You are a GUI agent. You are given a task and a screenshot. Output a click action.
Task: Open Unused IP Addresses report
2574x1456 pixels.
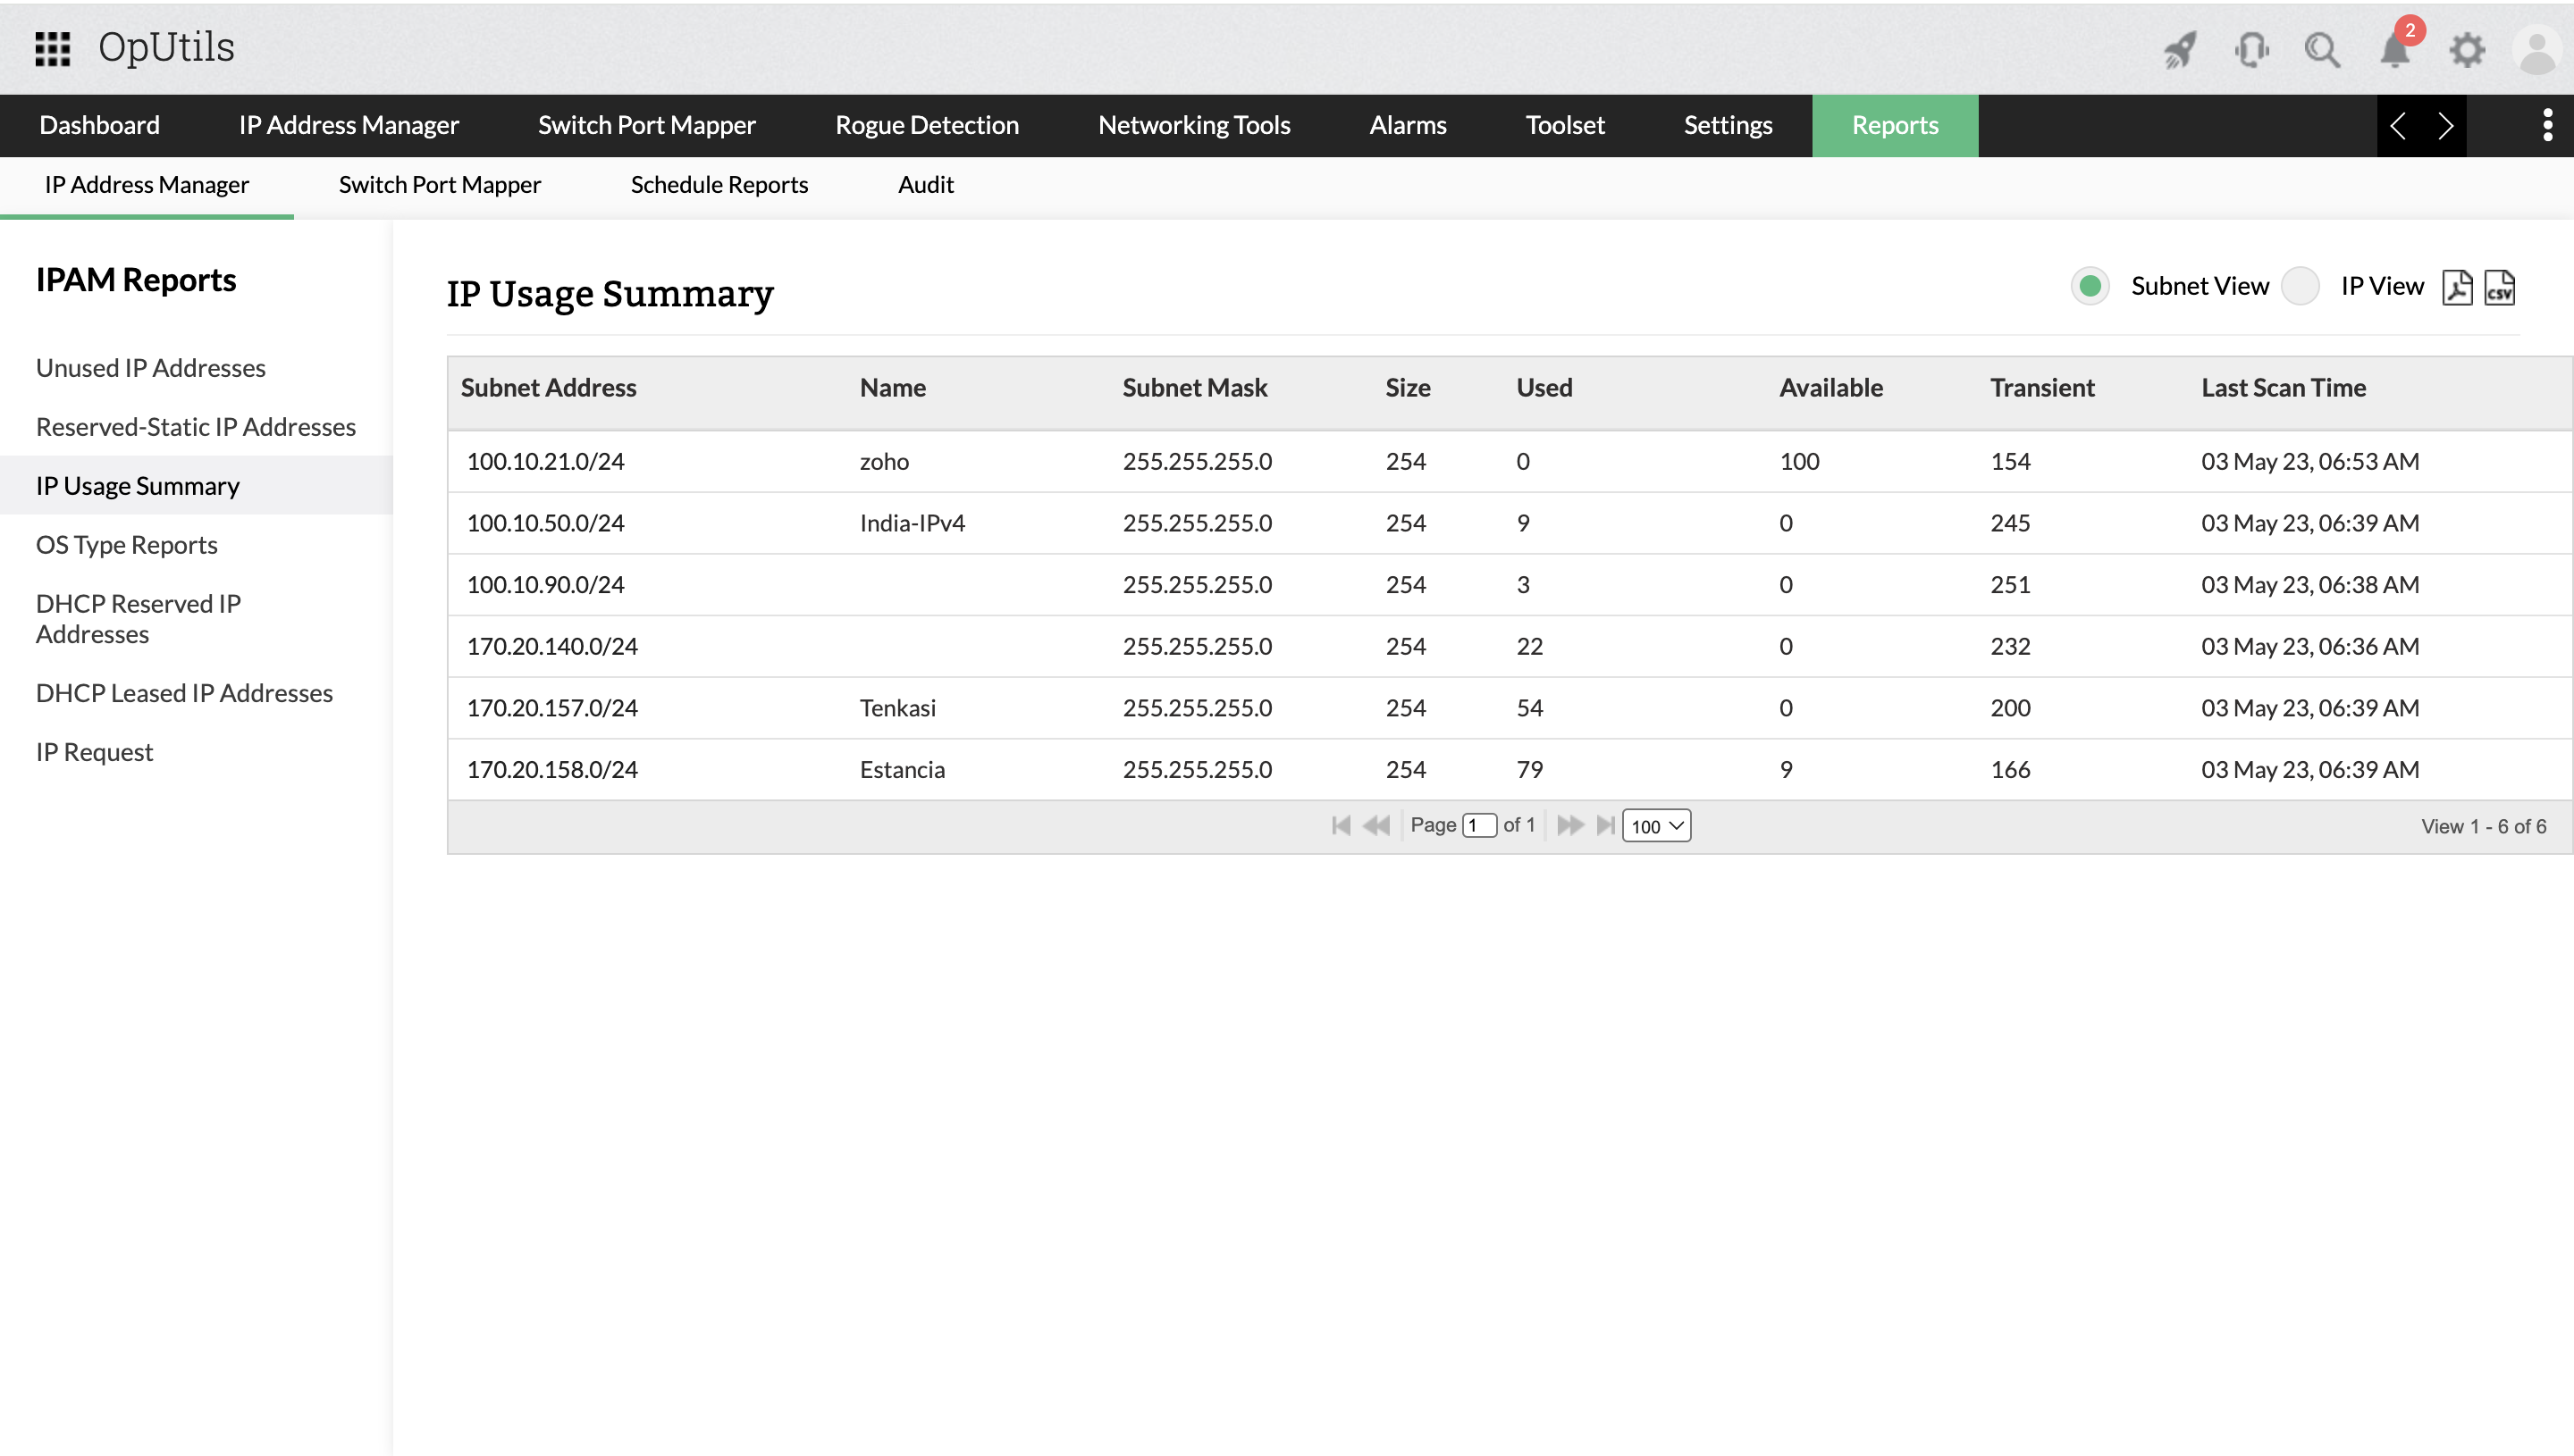coord(150,368)
